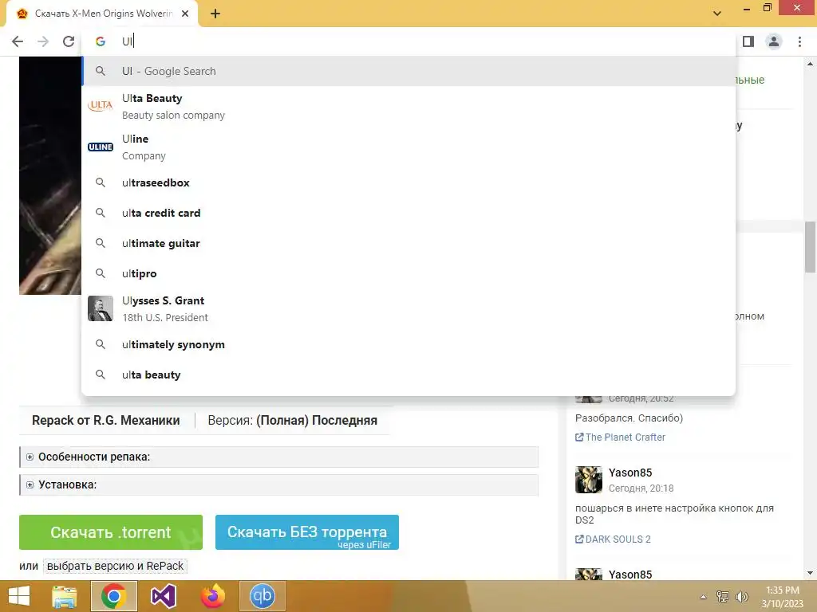Click the 'Версия: (Полная) Последняя' text
Viewport: 817px width, 612px height.
click(292, 421)
